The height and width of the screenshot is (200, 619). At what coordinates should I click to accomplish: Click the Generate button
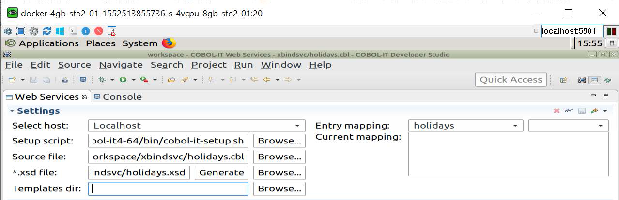(x=222, y=172)
